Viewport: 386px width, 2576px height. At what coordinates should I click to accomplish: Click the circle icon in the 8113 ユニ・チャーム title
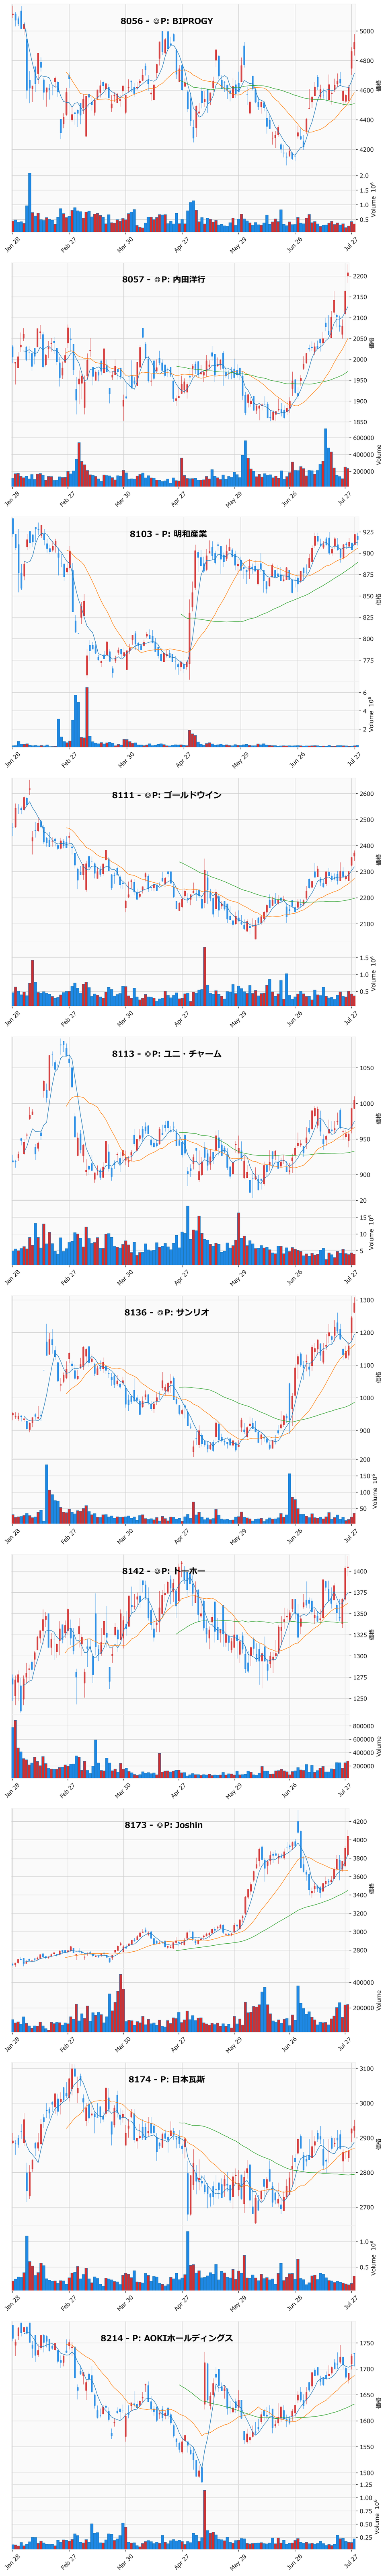(148, 1054)
